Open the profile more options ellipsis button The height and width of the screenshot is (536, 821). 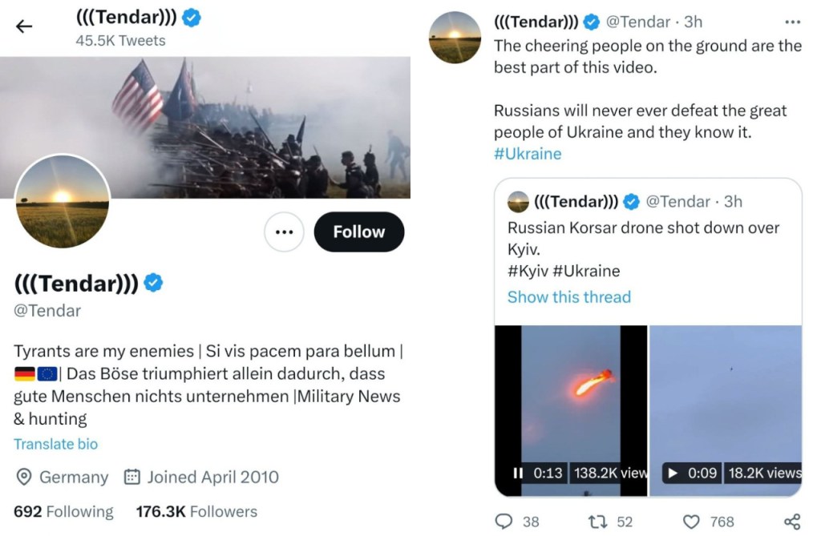point(283,232)
